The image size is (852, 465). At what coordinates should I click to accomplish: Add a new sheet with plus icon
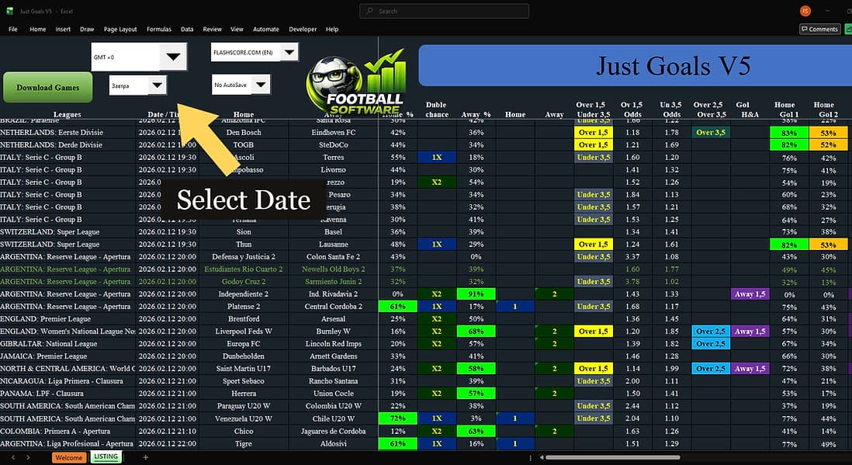click(x=146, y=457)
